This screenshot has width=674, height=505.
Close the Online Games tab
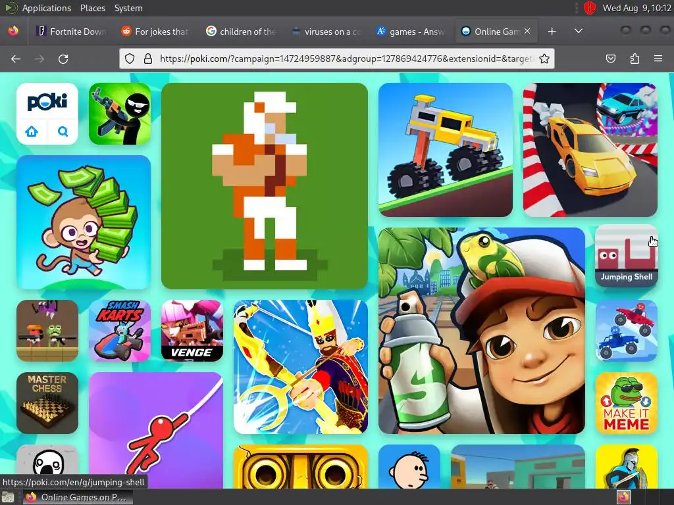[x=527, y=32]
